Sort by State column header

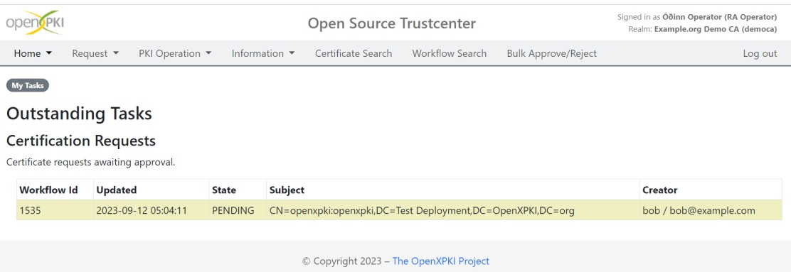pyautogui.click(x=224, y=190)
